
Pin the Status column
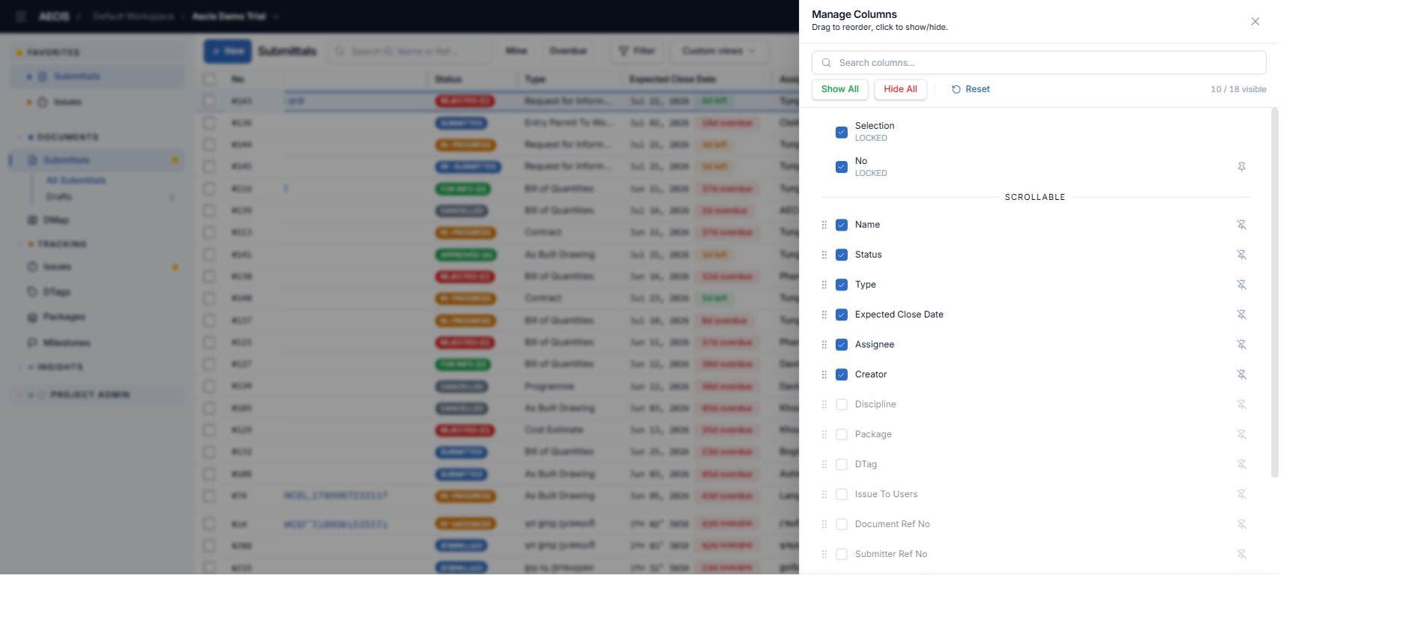1241,255
